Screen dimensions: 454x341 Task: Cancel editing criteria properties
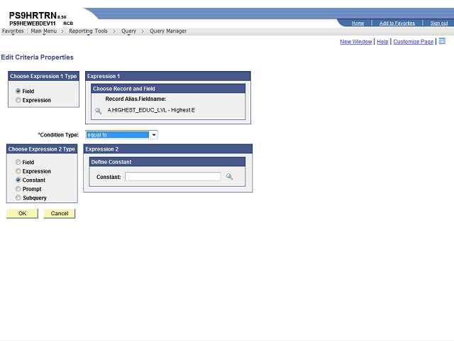[x=60, y=213]
